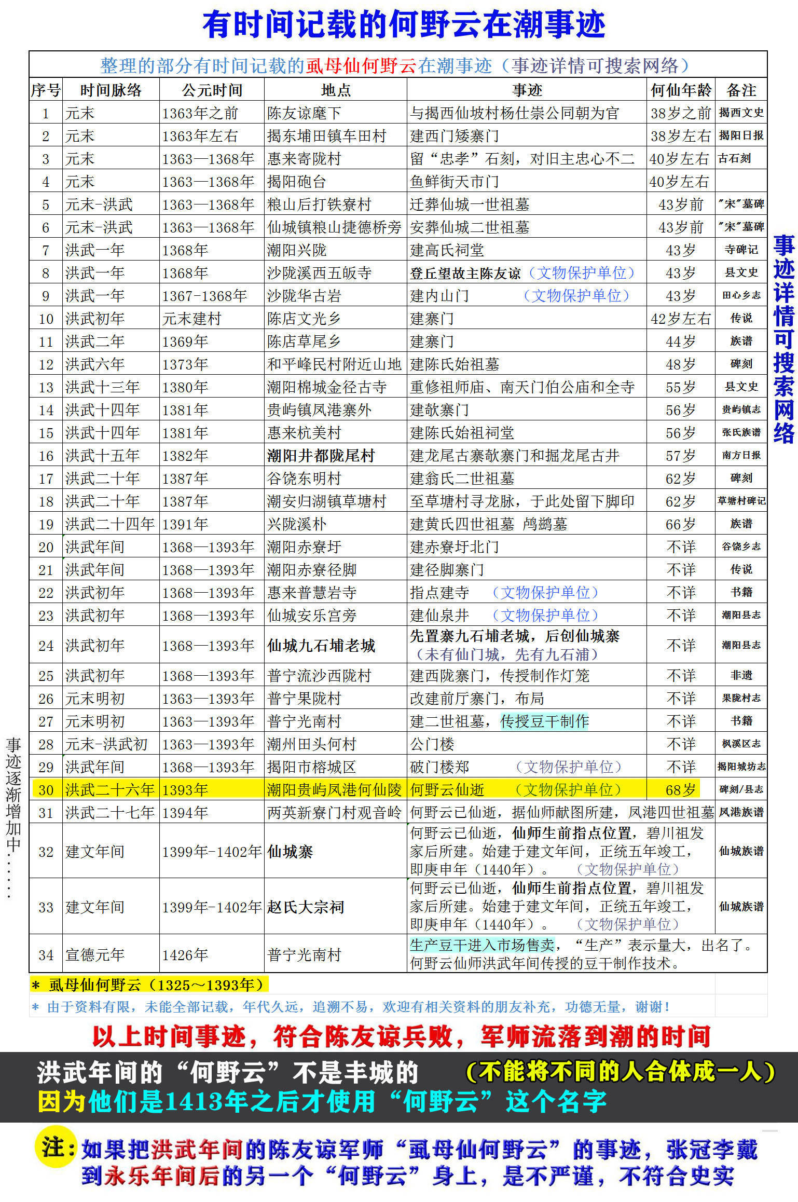Click cell 42岁左右
The height and width of the screenshot is (1202, 798).
pyautogui.click(x=681, y=318)
